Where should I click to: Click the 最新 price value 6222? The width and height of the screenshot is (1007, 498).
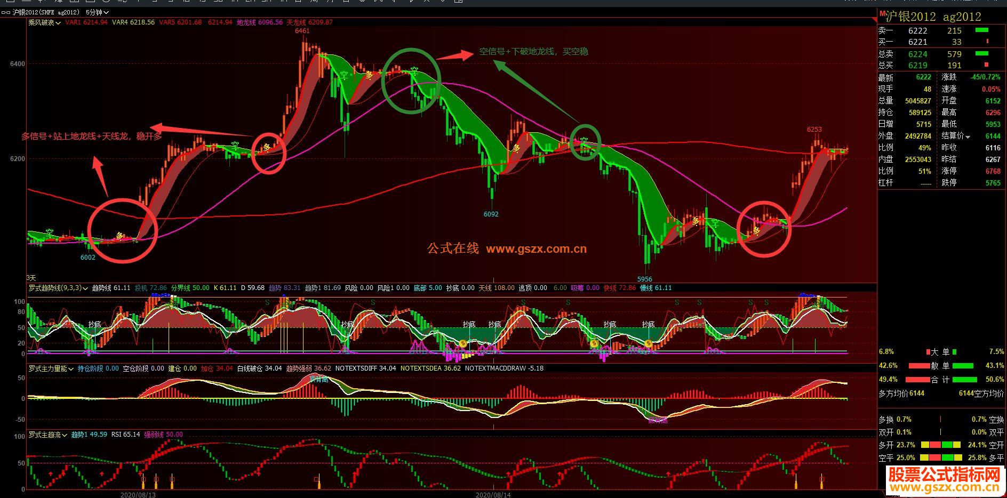click(x=924, y=77)
